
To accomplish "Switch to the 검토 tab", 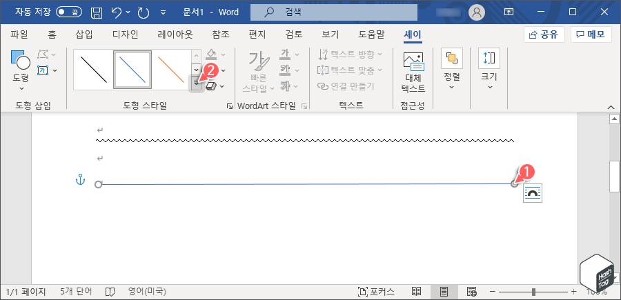I will tap(293, 34).
